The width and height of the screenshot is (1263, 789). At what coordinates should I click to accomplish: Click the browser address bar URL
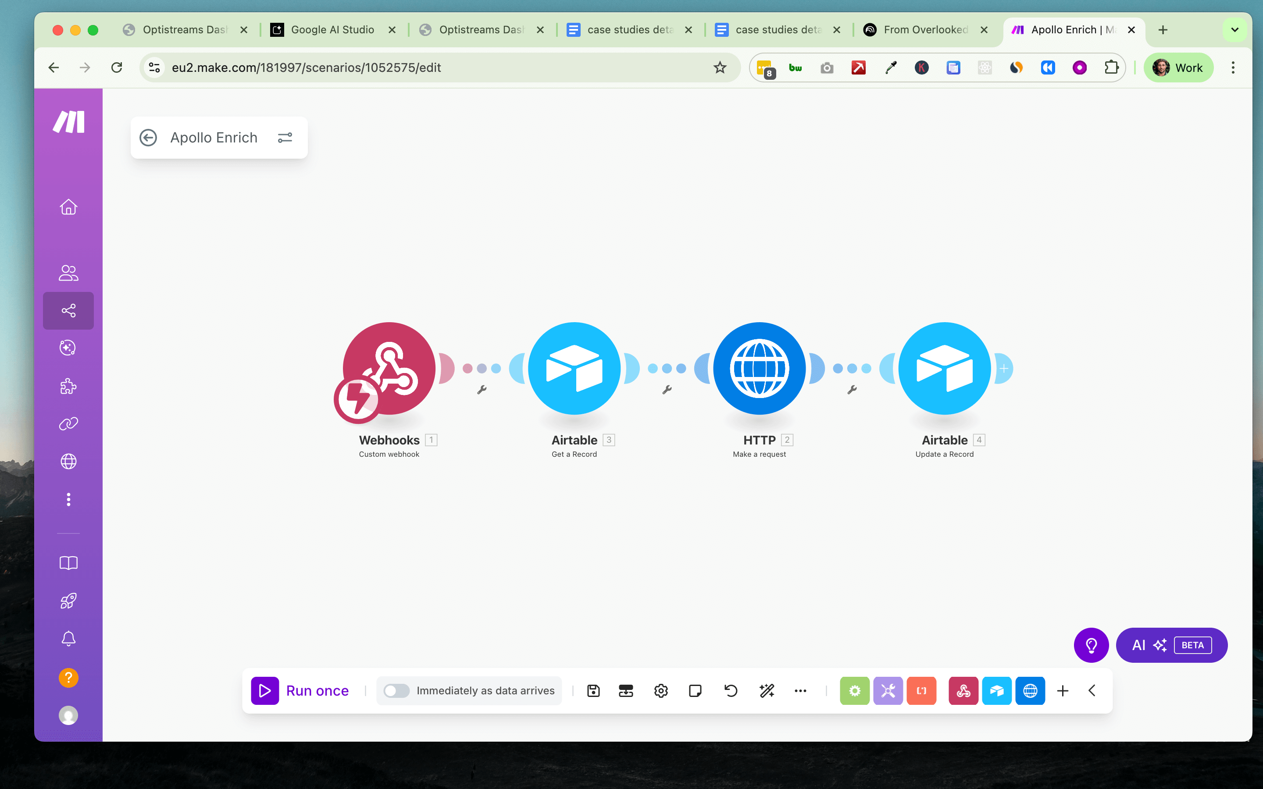307,68
